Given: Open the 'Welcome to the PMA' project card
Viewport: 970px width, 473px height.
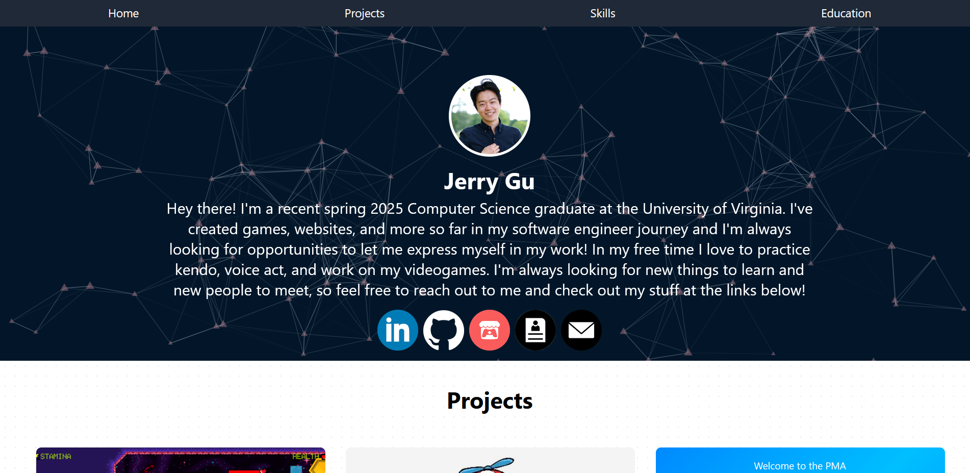Looking at the screenshot, I should click(x=800, y=460).
